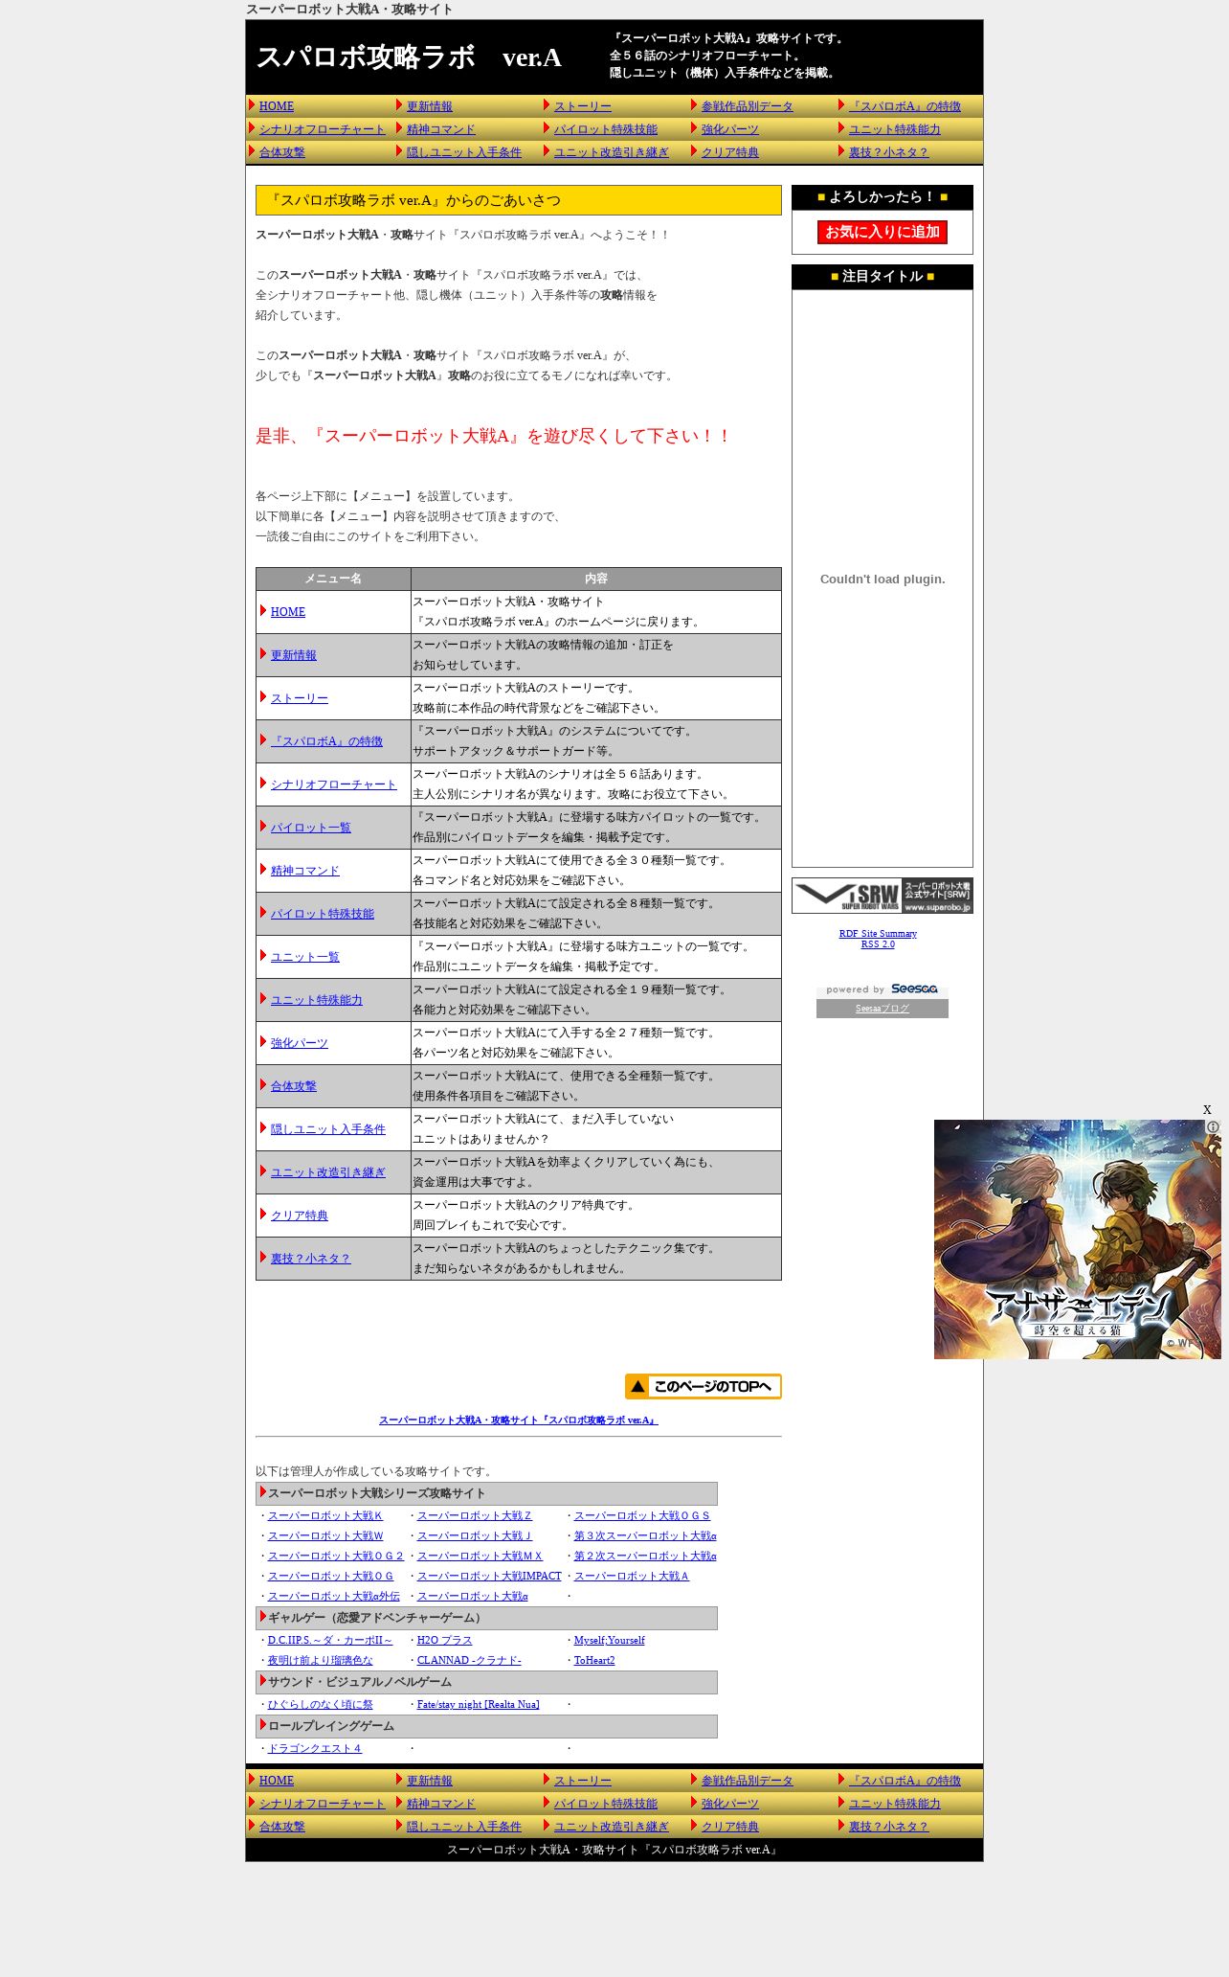Click the SRW official site banner
Image resolution: width=1229 pixels, height=1977 pixels.
[883, 896]
